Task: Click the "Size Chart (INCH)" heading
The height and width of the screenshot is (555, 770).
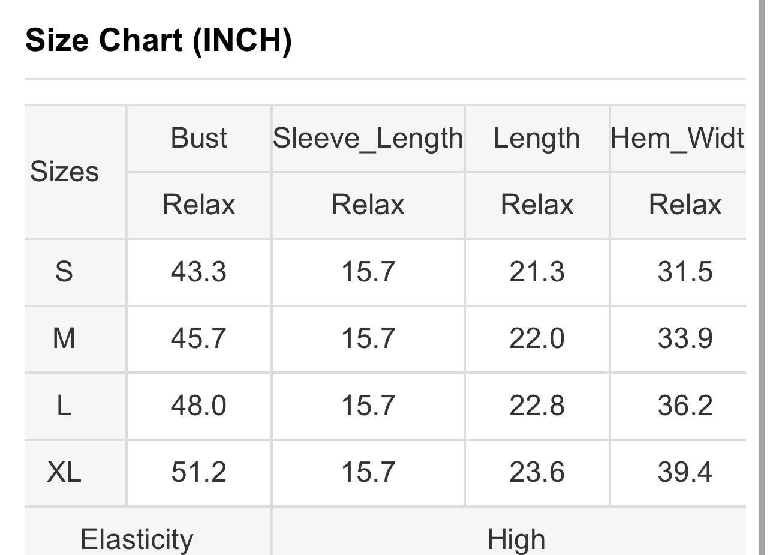Action: click(158, 41)
